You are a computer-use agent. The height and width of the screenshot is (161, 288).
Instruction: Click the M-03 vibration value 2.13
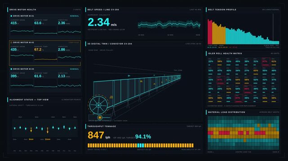pyautogui.click(x=62, y=76)
